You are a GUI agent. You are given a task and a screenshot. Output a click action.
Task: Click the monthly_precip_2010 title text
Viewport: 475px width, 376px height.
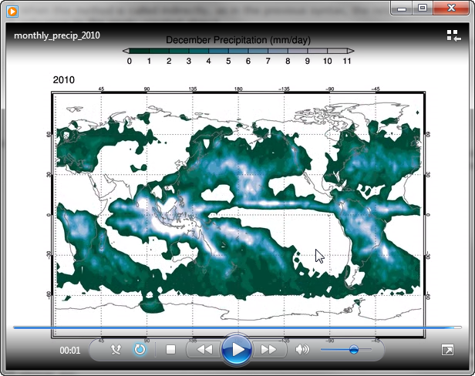[56, 35]
